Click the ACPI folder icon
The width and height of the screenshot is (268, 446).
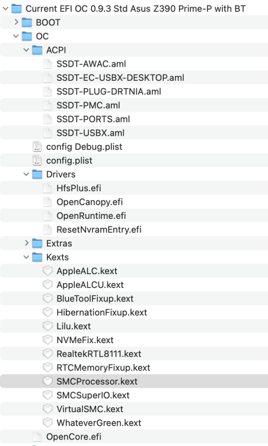(37, 50)
